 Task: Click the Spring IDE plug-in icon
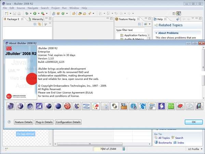171,106
